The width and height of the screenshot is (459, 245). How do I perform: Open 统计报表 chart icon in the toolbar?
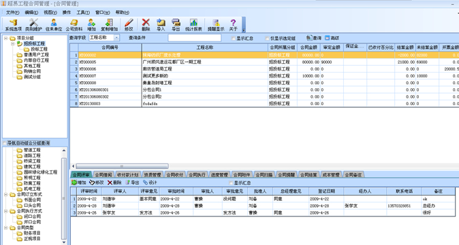tap(193, 25)
